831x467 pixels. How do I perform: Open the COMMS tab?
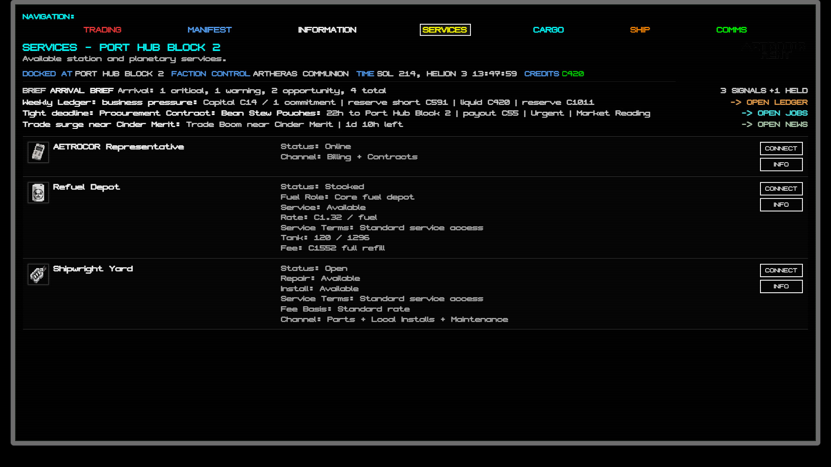pyautogui.click(x=731, y=30)
